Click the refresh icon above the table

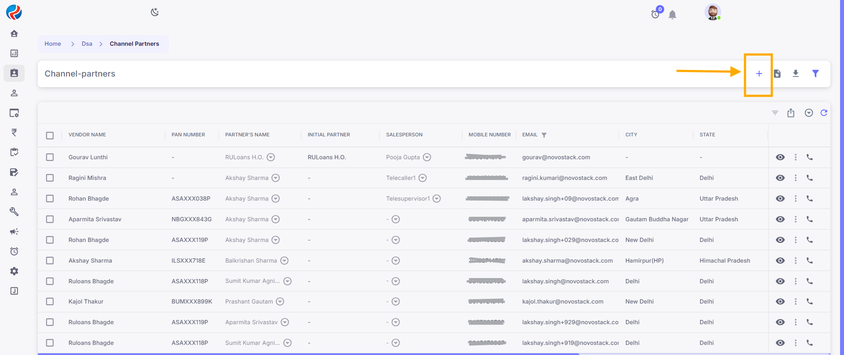click(x=824, y=113)
